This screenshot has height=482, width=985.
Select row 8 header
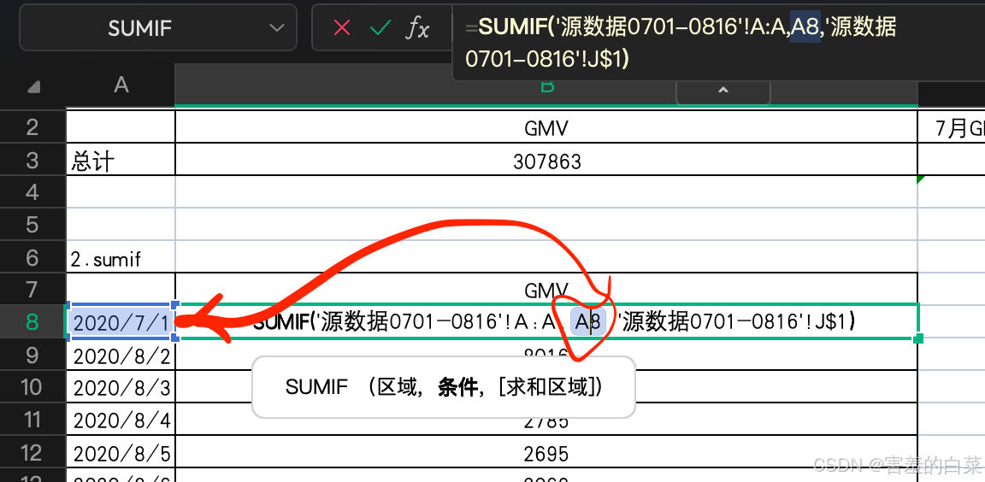(32, 322)
